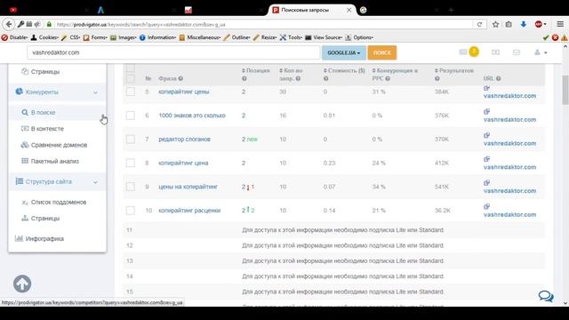Open the live chat bubble icon
The width and height of the screenshot is (569, 320).
coord(546,296)
